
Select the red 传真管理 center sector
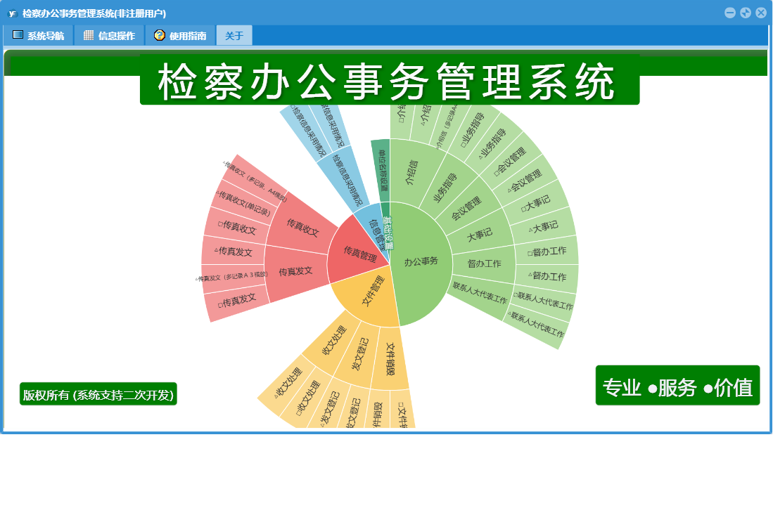(x=360, y=254)
